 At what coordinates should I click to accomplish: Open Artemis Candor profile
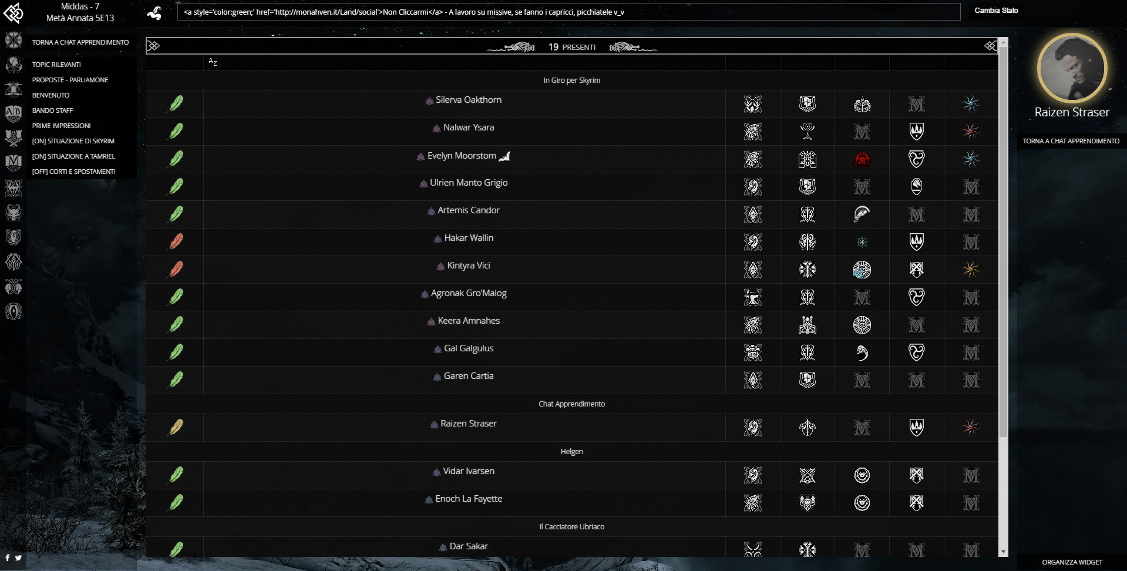(469, 210)
